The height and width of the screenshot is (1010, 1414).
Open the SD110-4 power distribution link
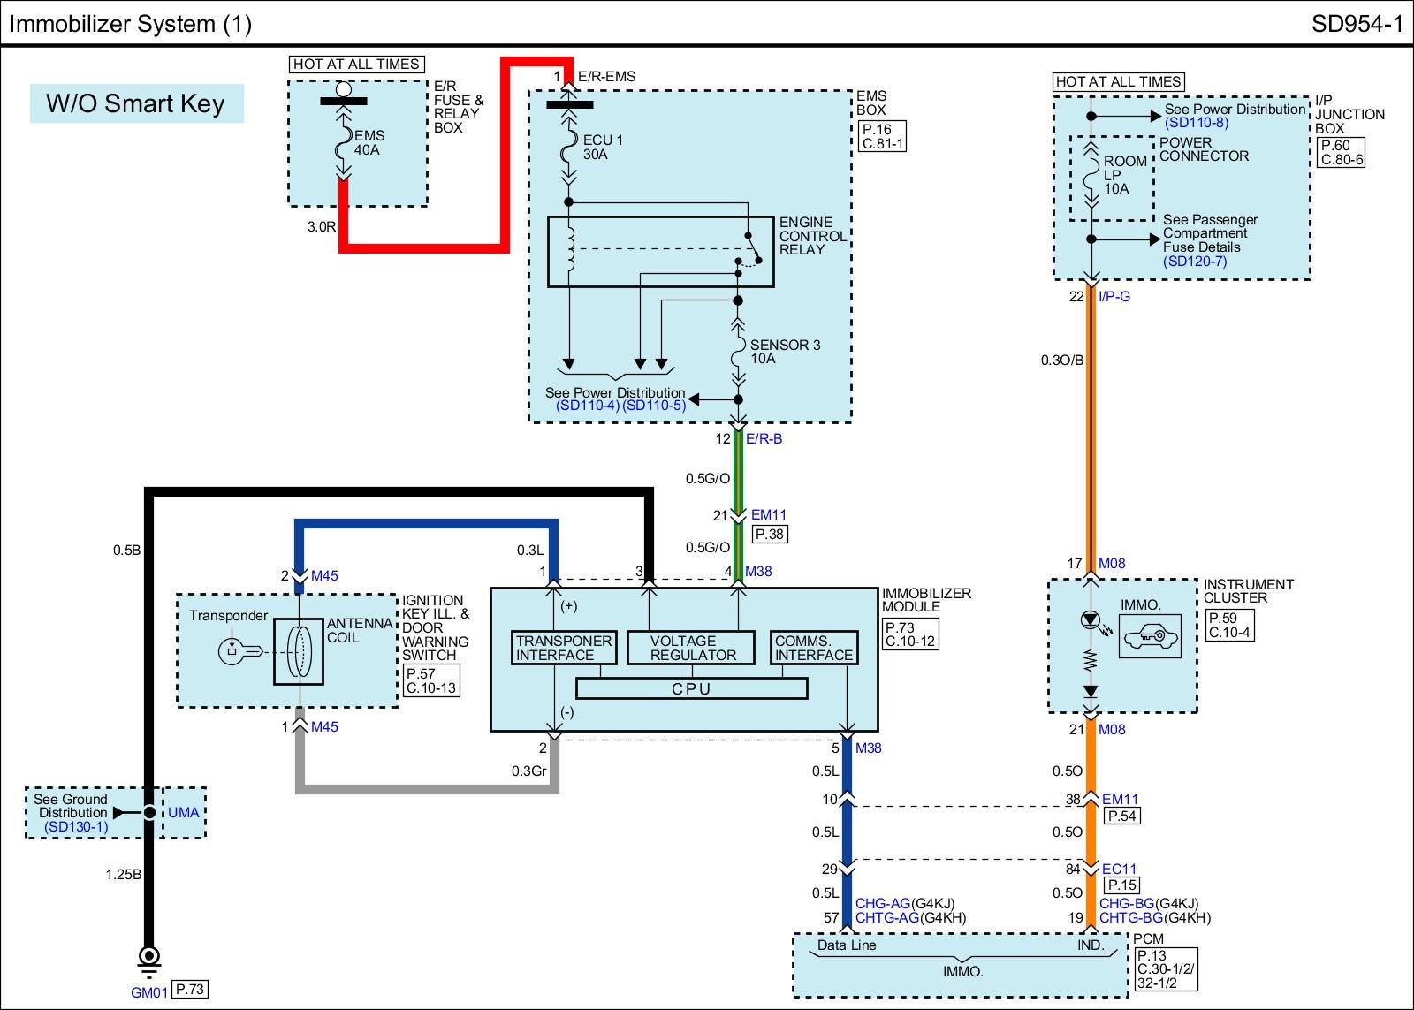[x=588, y=406]
